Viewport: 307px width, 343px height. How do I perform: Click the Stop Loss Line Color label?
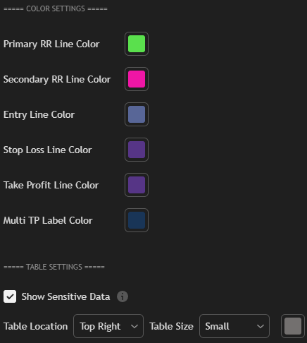tap(47, 150)
